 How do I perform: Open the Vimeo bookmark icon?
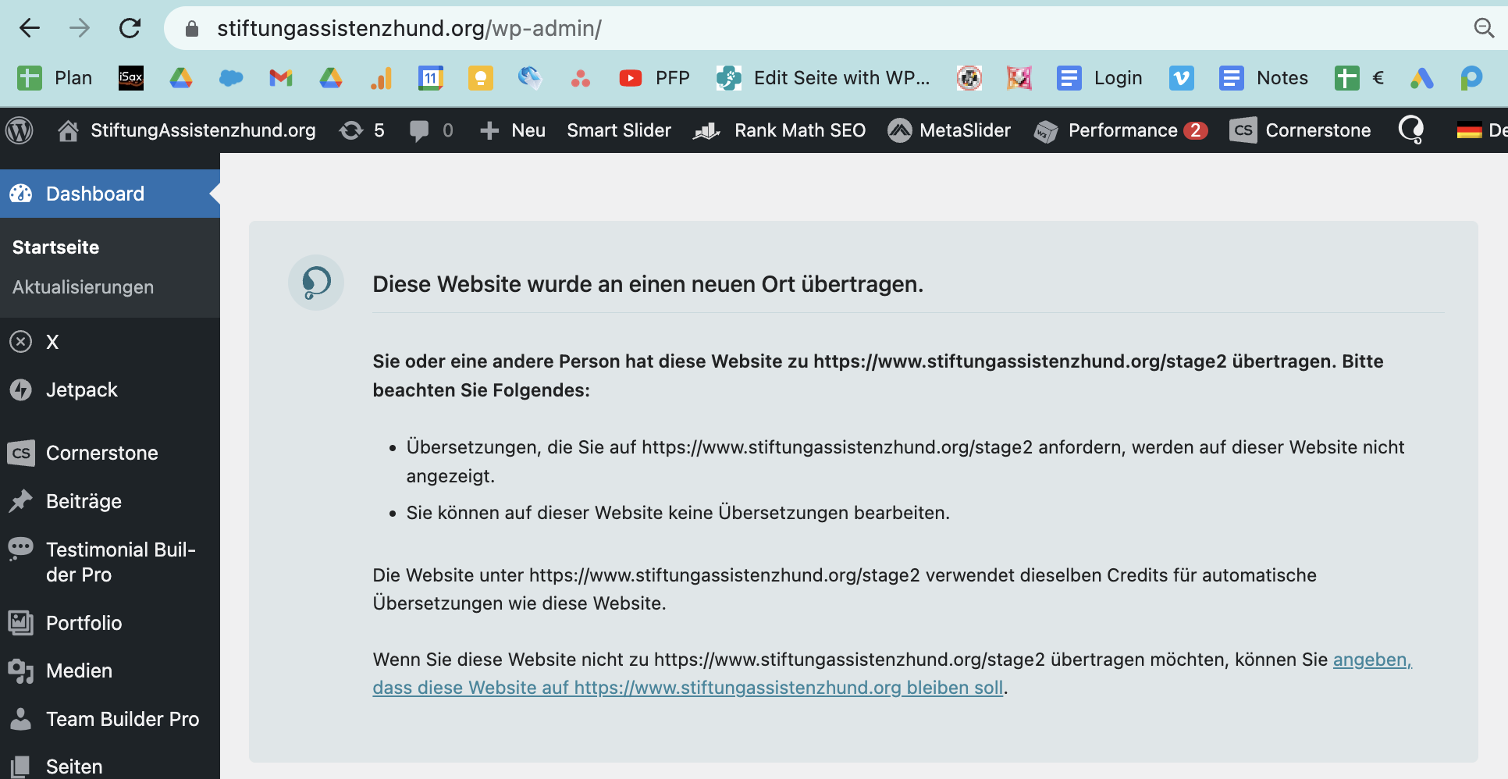pos(1182,78)
